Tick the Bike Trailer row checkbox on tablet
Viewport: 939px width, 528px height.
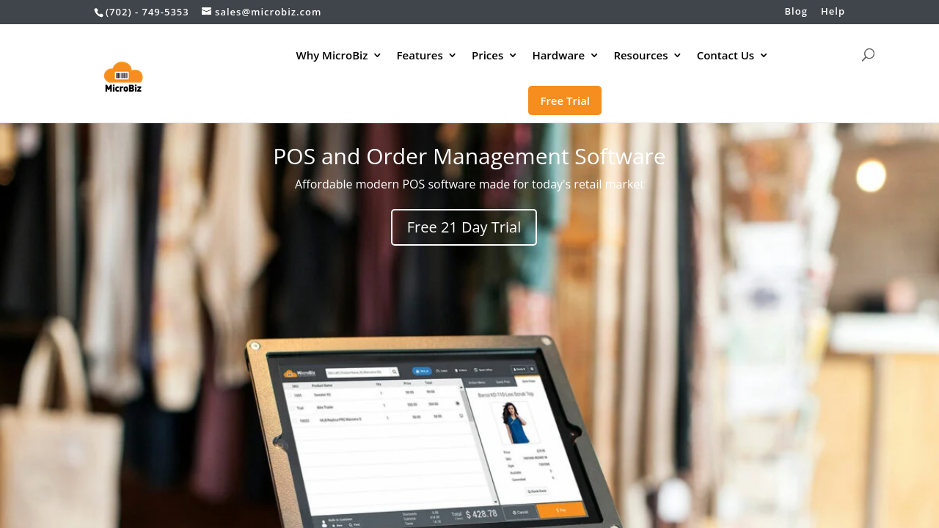point(292,407)
